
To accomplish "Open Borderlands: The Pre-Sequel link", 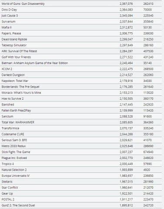I will [x=20, y=87].
